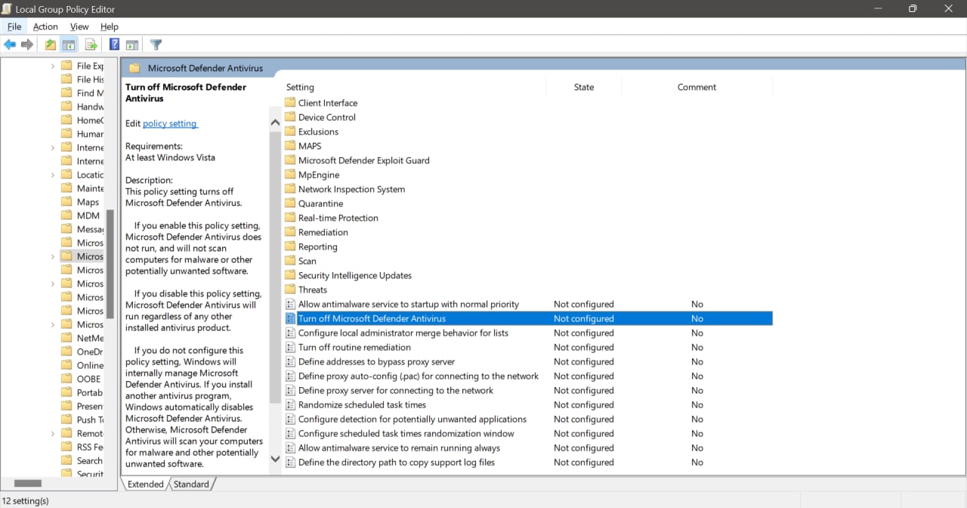
Task: Click the folder icon next to Real-time Protection
Action: pos(290,218)
